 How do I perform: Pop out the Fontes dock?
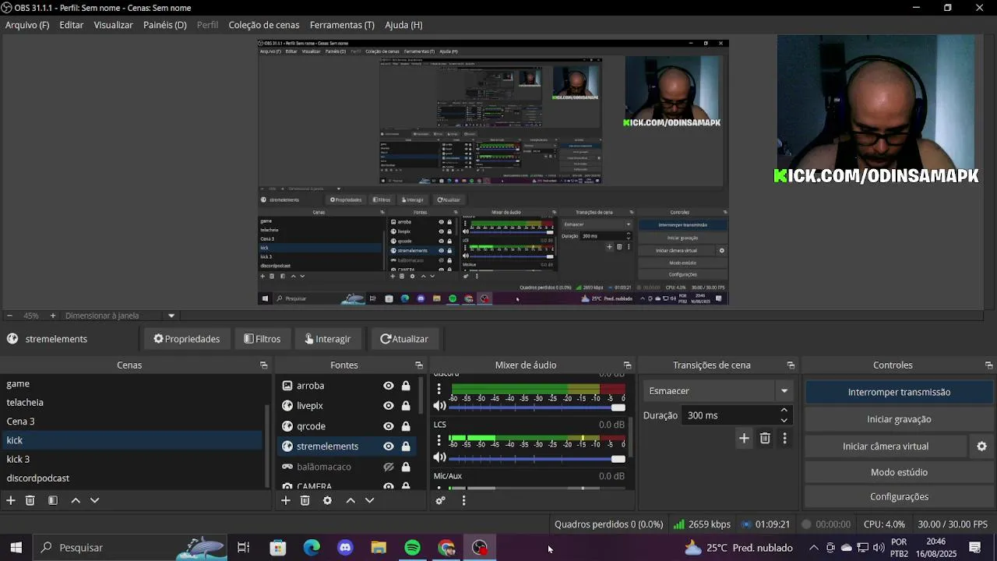click(x=419, y=365)
